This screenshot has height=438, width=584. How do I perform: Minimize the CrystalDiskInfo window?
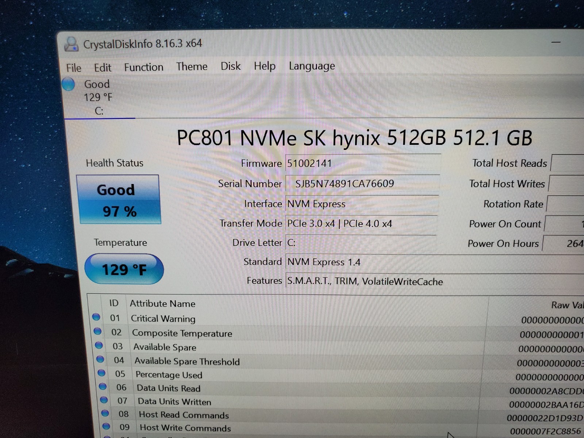pyautogui.click(x=556, y=42)
